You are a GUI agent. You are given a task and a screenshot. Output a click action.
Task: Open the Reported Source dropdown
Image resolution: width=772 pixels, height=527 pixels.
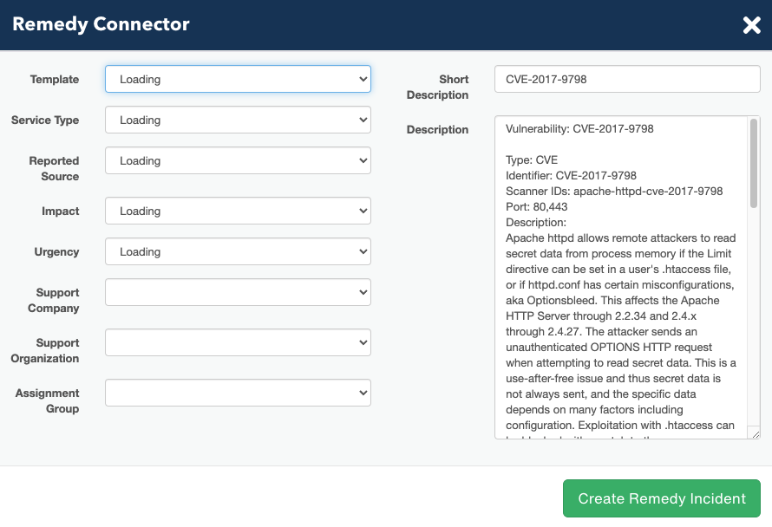pos(238,160)
